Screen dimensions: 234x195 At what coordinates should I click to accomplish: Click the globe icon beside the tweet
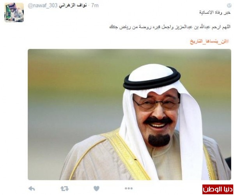(x=229, y=5)
